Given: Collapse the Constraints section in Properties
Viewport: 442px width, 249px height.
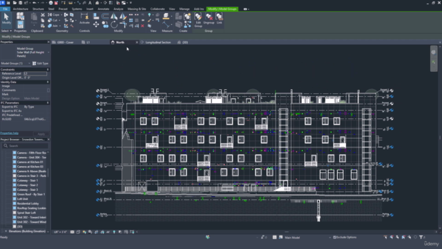Looking at the screenshot, I should point(48,69).
